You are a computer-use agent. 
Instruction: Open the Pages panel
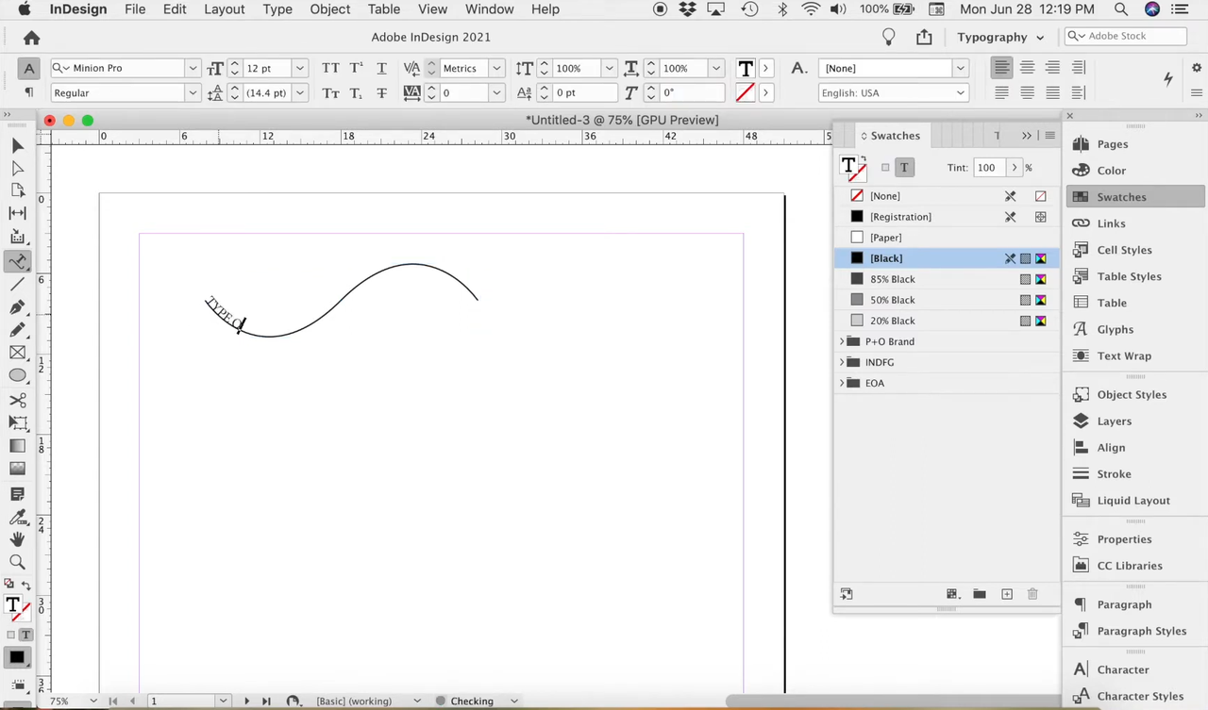[1112, 143]
